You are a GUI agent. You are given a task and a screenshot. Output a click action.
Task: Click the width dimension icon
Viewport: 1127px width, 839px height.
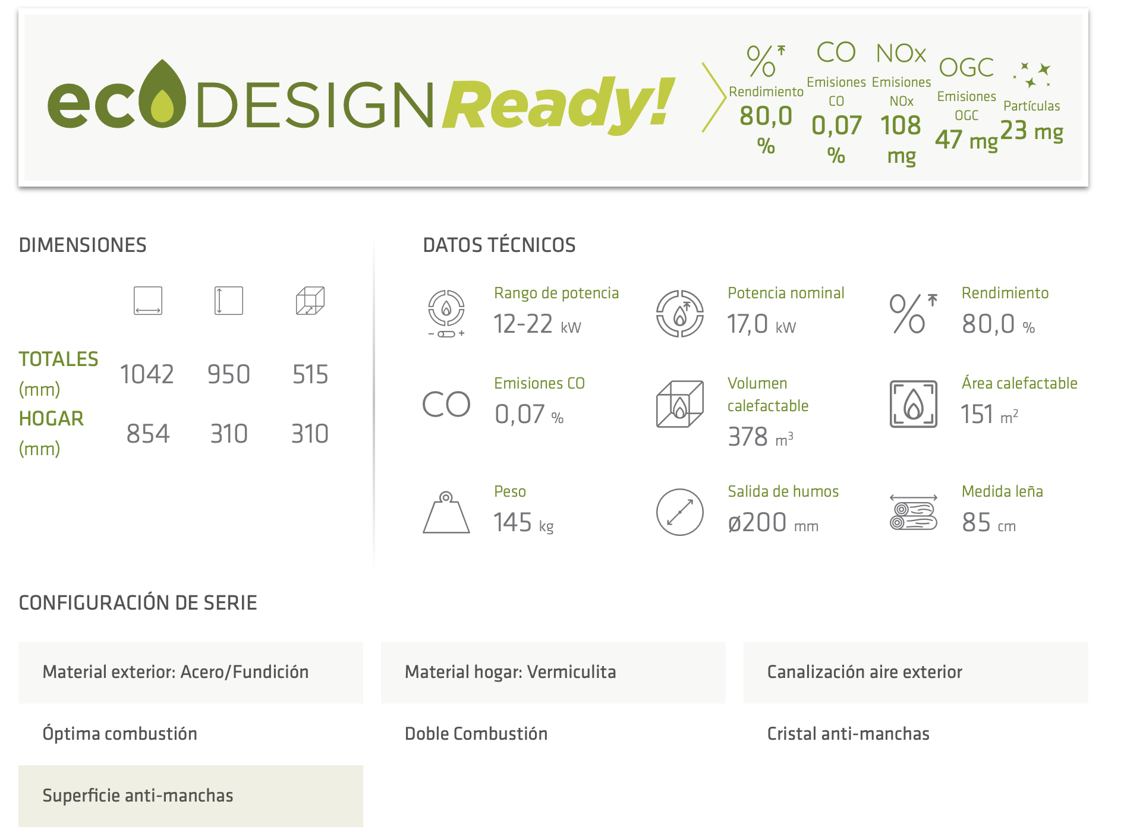[x=147, y=301]
